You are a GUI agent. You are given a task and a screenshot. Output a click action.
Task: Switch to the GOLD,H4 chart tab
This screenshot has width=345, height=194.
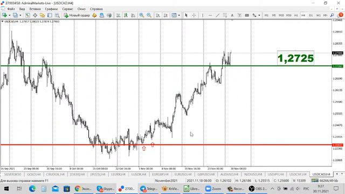tap(34, 174)
